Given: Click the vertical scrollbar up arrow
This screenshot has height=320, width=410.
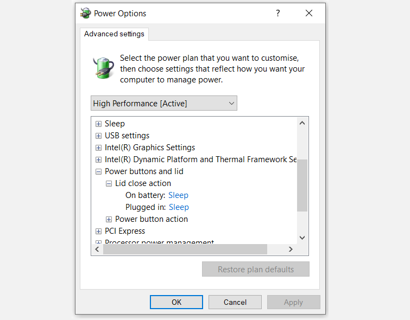Looking at the screenshot, I should [x=302, y=123].
